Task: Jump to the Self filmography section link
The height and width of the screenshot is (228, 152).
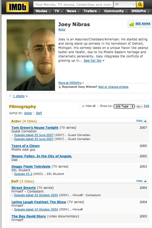Action: [39, 113]
